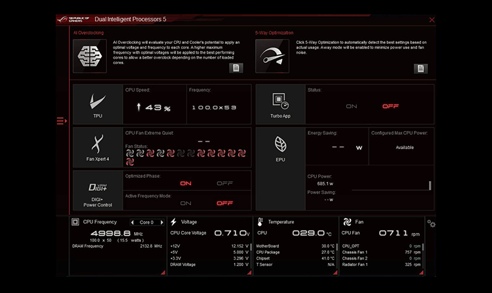This screenshot has width=492, height=293.
Task: Click the DRAM Voltage row
Action: tap(209, 264)
